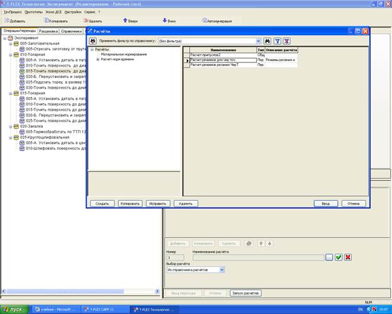Select the Расчет норм времени tree item
Screen dimensions: 392x314
118,59
